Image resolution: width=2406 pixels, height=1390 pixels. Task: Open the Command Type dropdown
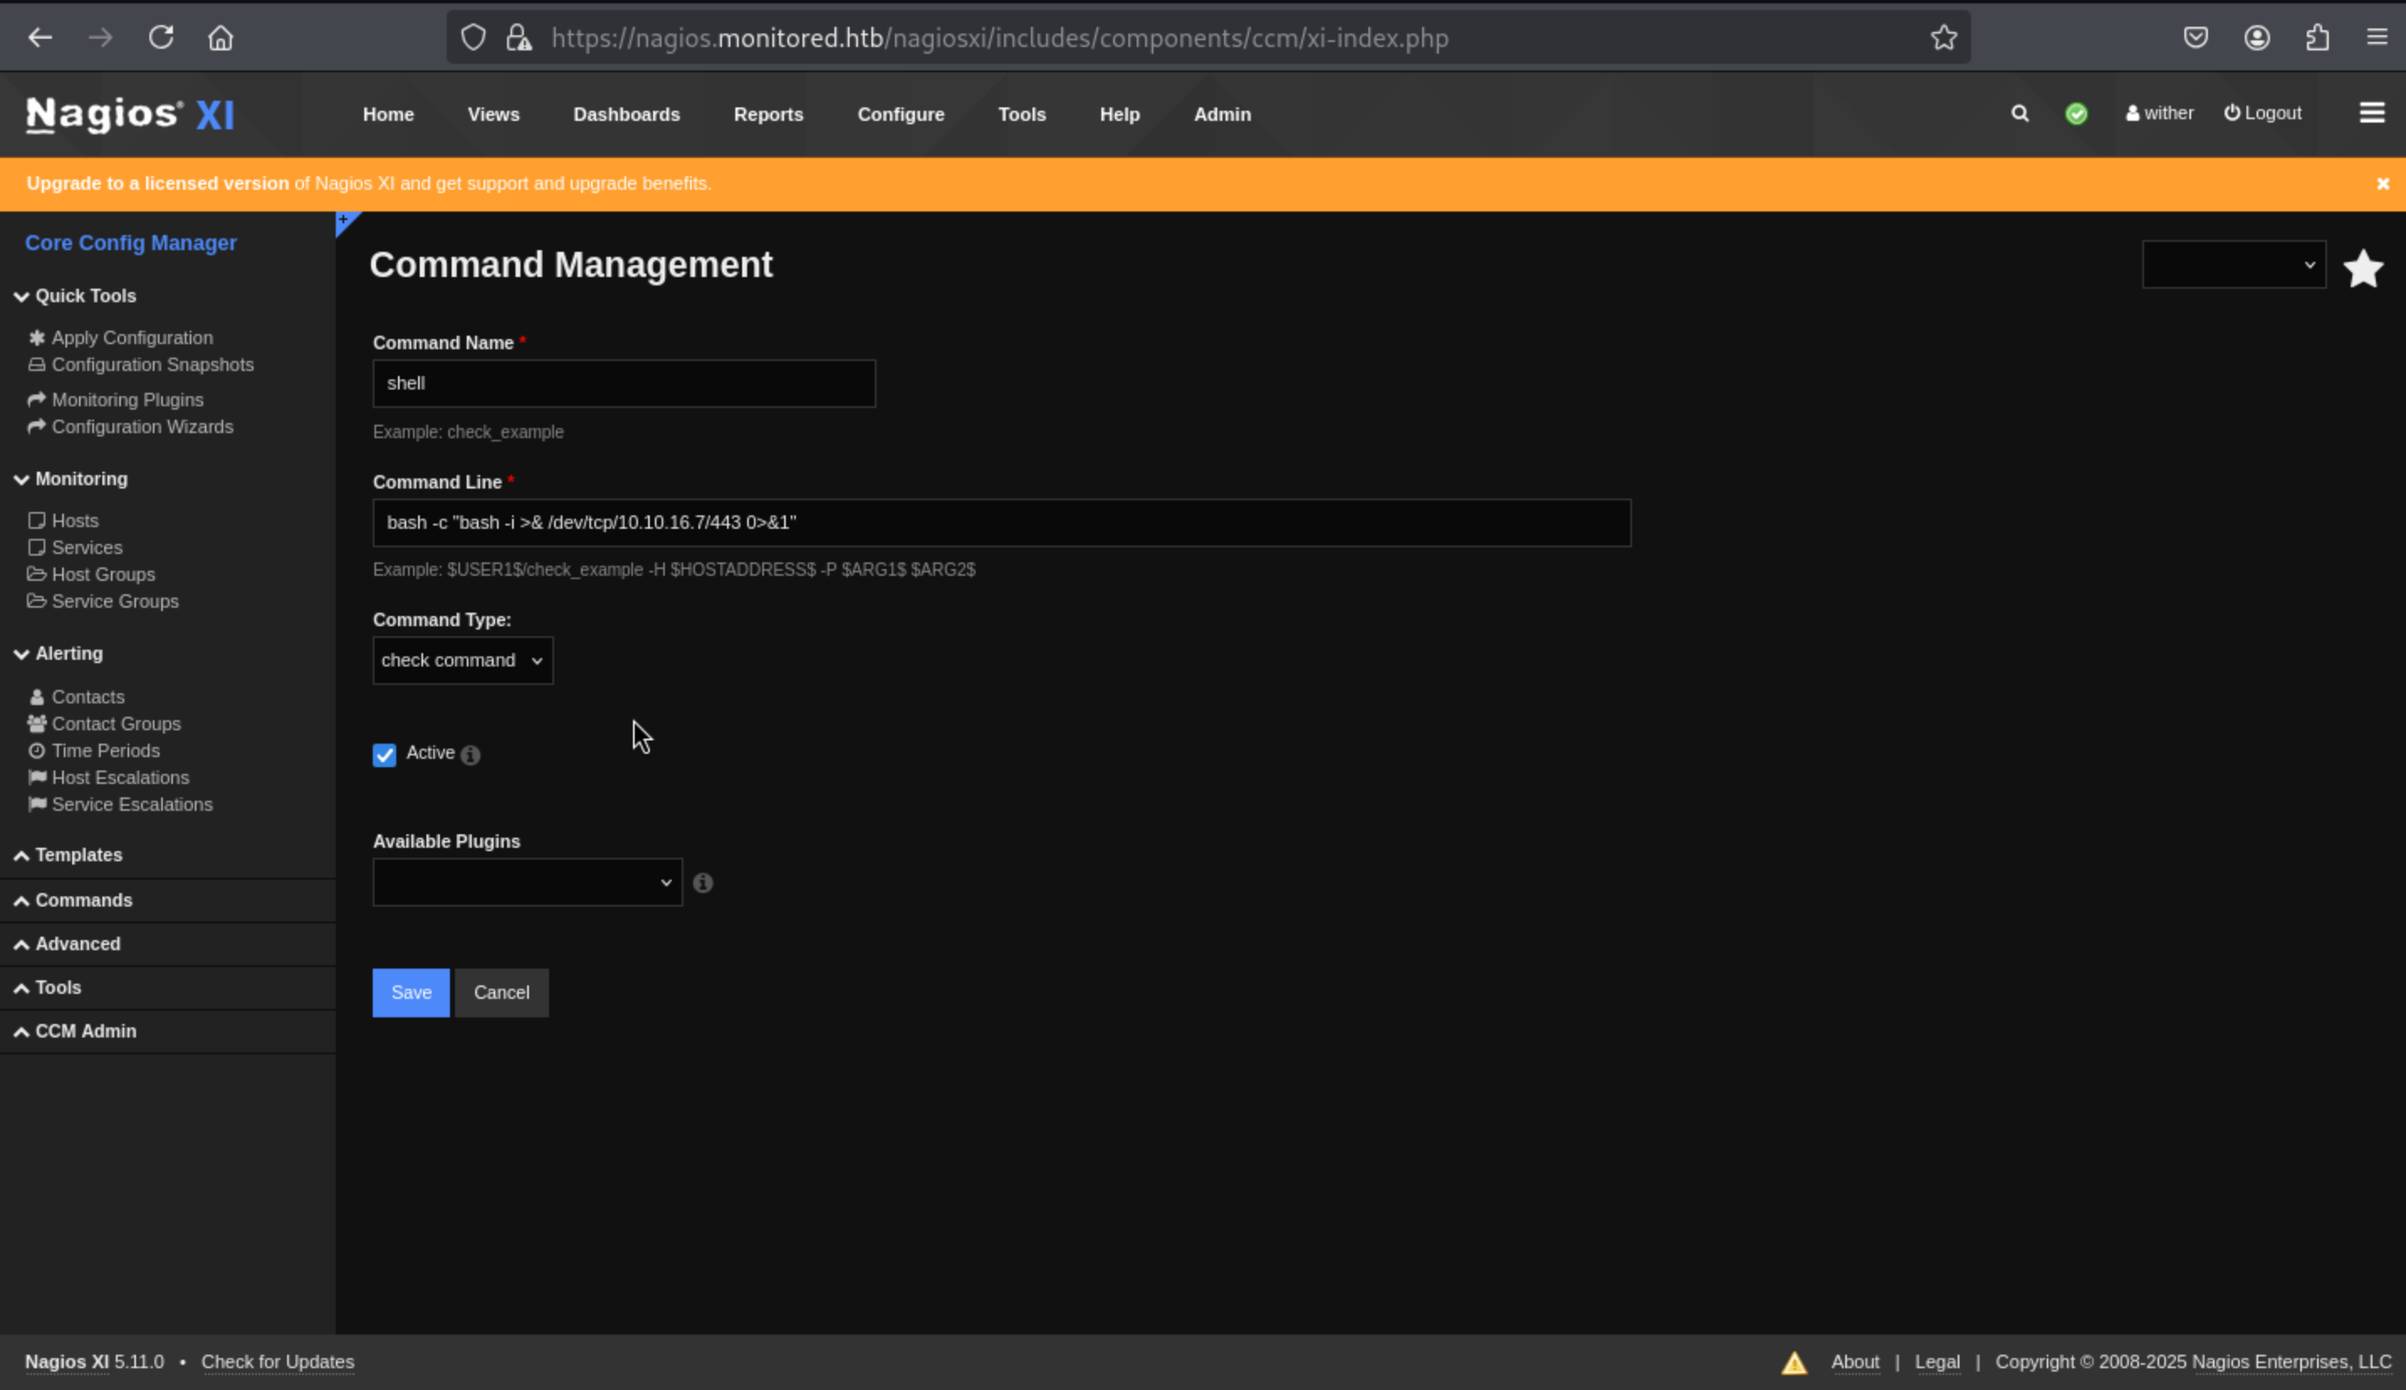[x=462, y=661]
